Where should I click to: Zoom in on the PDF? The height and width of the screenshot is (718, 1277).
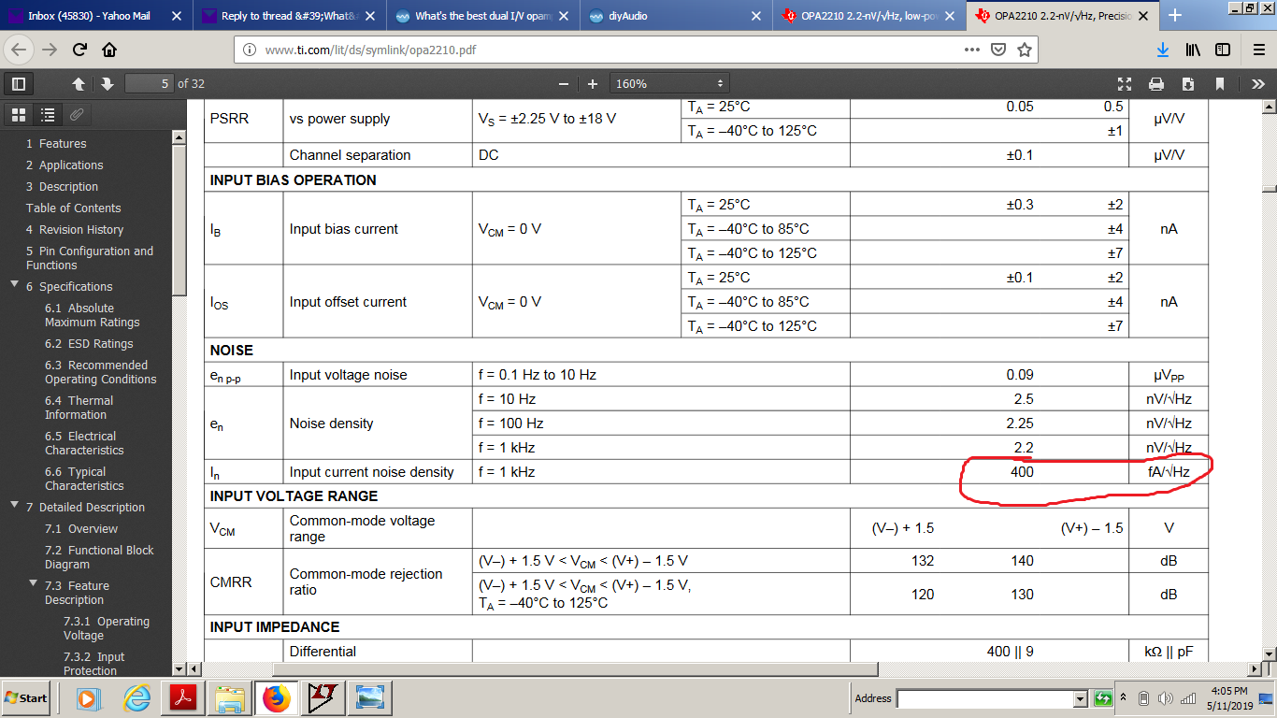(593, 83)
